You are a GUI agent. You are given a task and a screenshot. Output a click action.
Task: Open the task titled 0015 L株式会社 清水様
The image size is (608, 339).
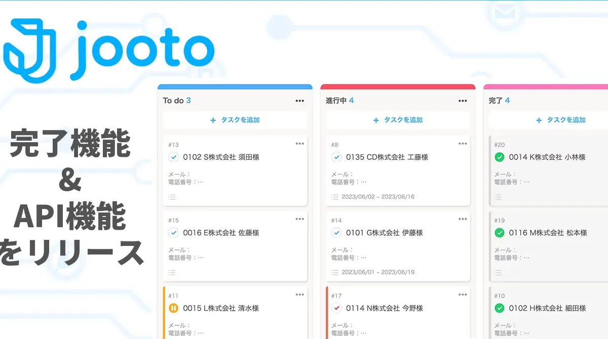221,308
